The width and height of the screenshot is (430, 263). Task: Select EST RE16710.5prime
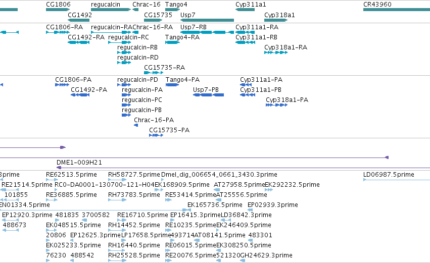tap(142, 215)
